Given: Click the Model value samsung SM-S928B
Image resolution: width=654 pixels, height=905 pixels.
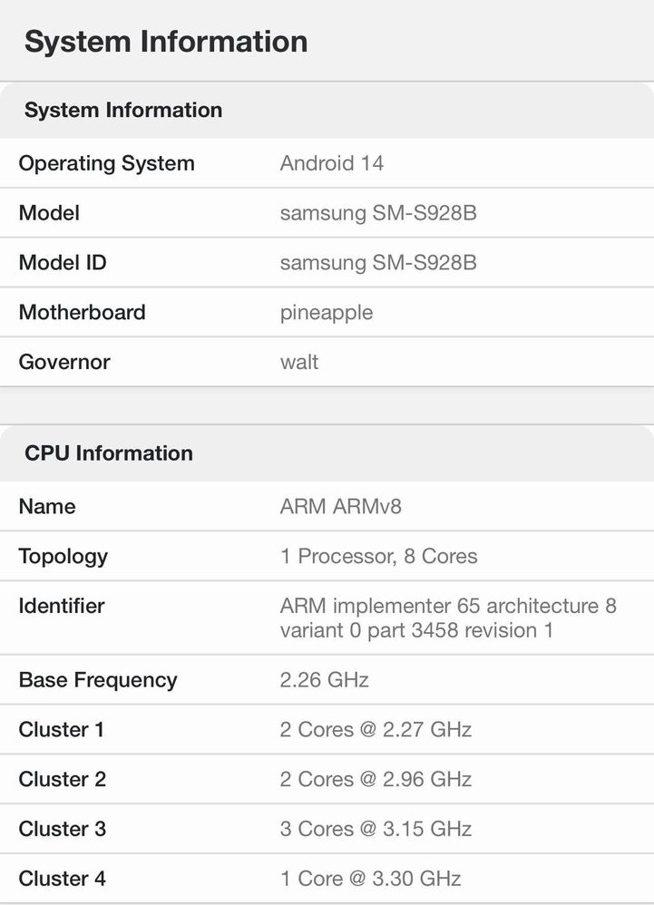Looking at the screenshot, I should point(378,213).
